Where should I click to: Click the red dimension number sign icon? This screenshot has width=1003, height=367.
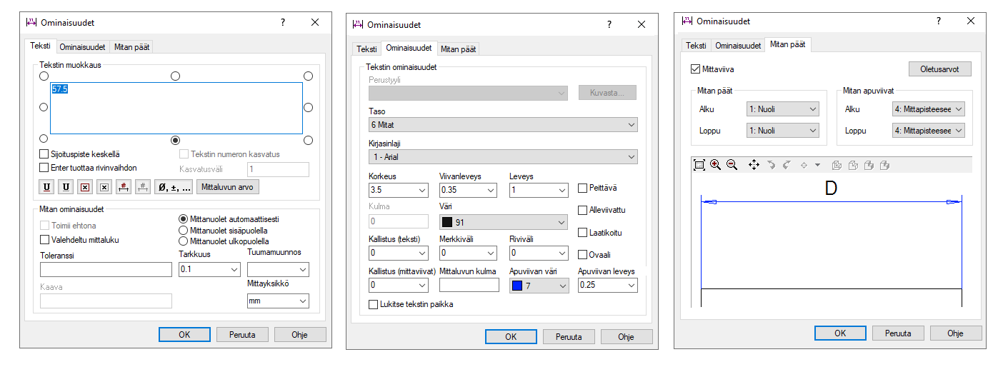(x=124, y=187)
